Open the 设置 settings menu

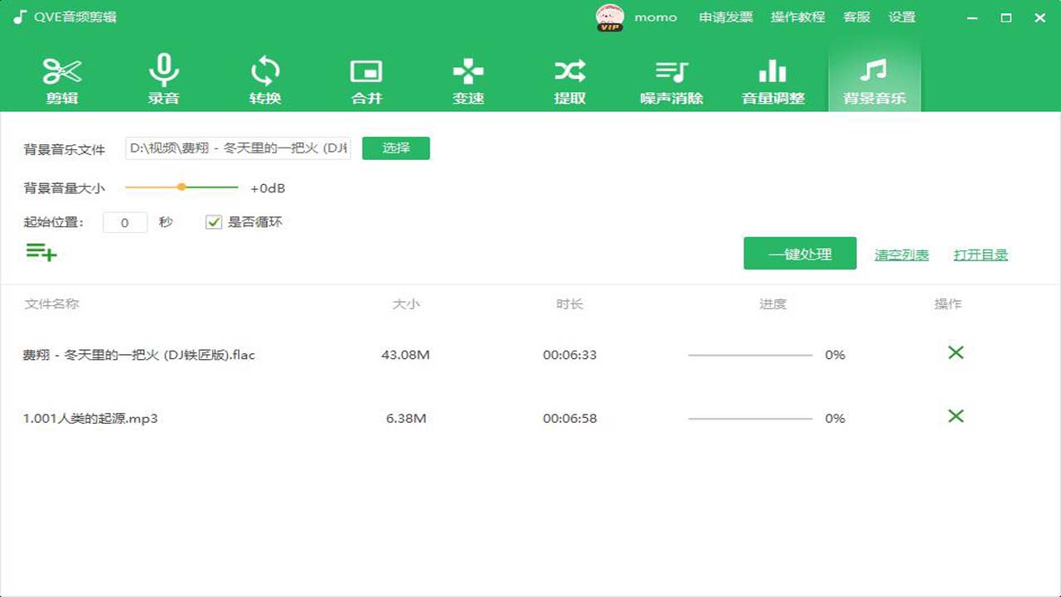(x=903, y=17)
